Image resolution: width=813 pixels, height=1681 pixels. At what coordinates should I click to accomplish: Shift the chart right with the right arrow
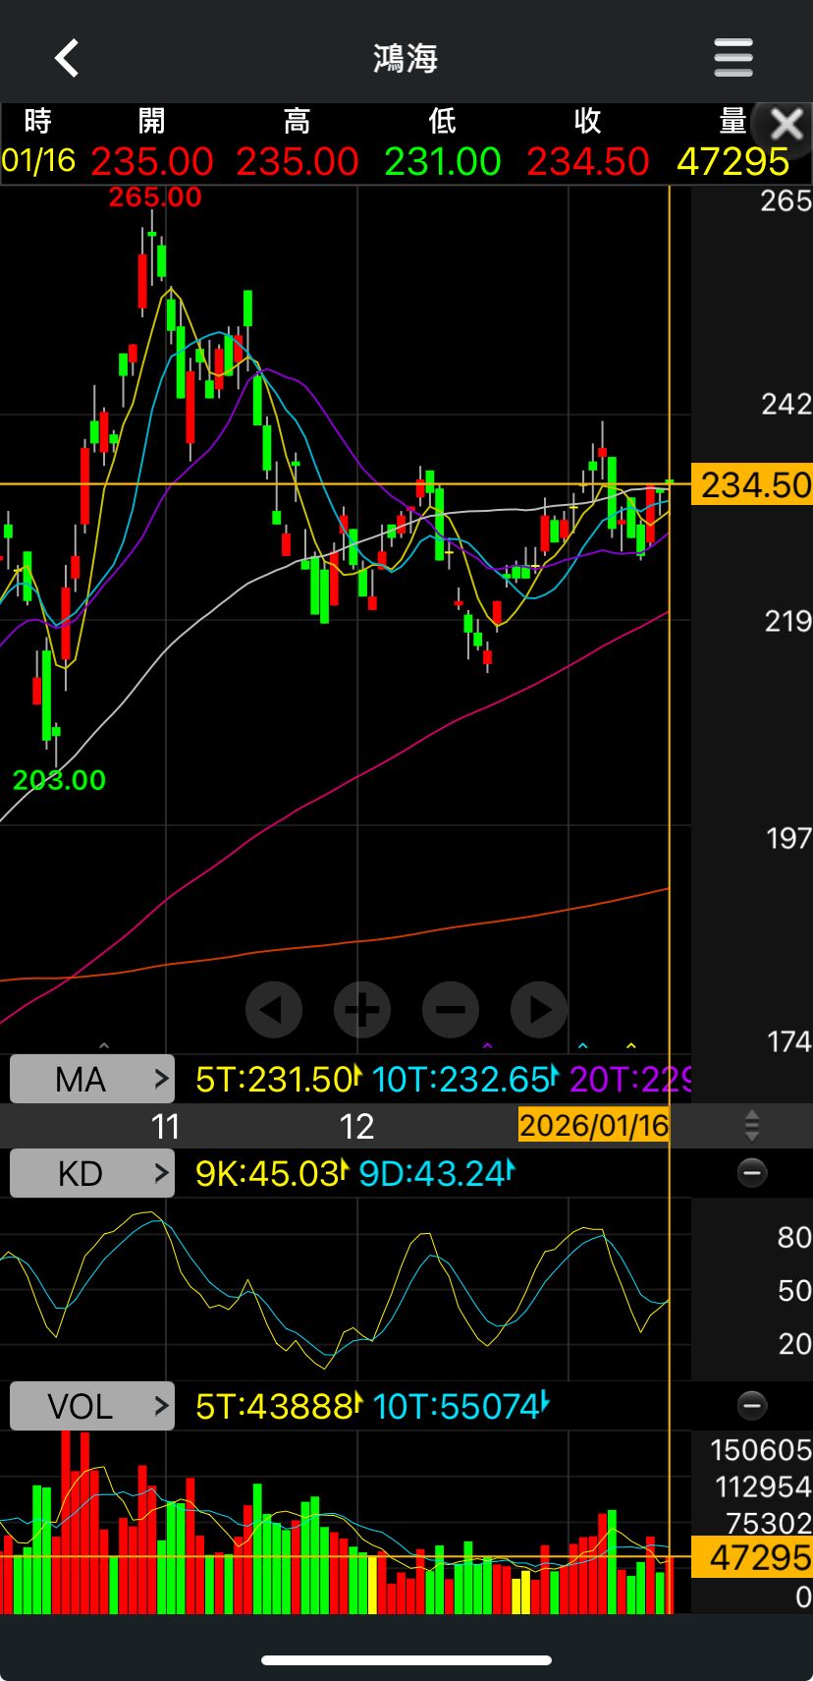[539, 1009]
